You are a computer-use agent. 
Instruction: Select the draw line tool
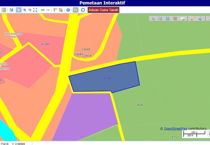[160, 18]
